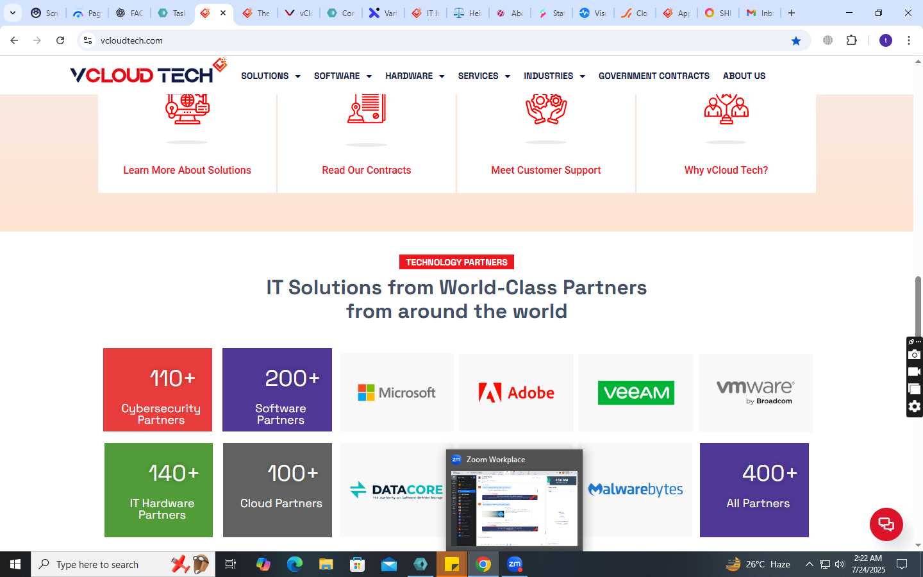The image size is (923, 577).
Task: Click the Windows taskbar search box
Action: point(123,564)
